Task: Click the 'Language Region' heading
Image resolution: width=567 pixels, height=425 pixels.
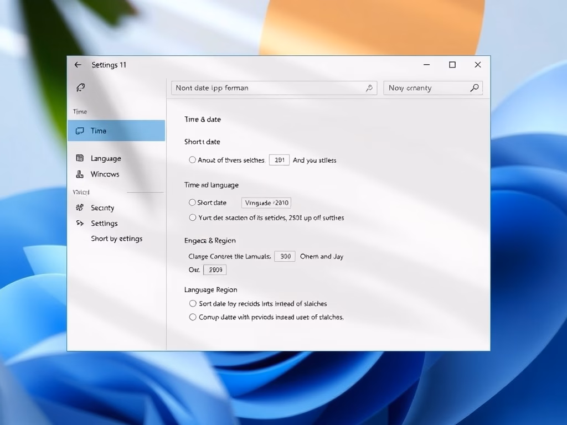Action: tap(210, 290)
